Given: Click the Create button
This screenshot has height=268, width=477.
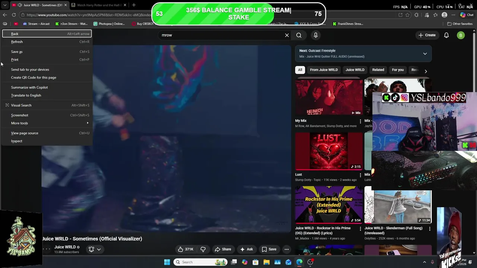Looking at the screenshot, I should coord(427,35).
